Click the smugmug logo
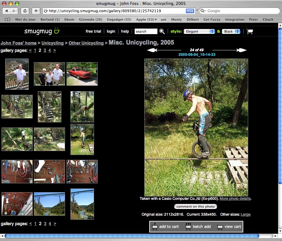 coord(42,31)
